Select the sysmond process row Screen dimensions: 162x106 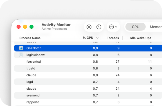88,95
